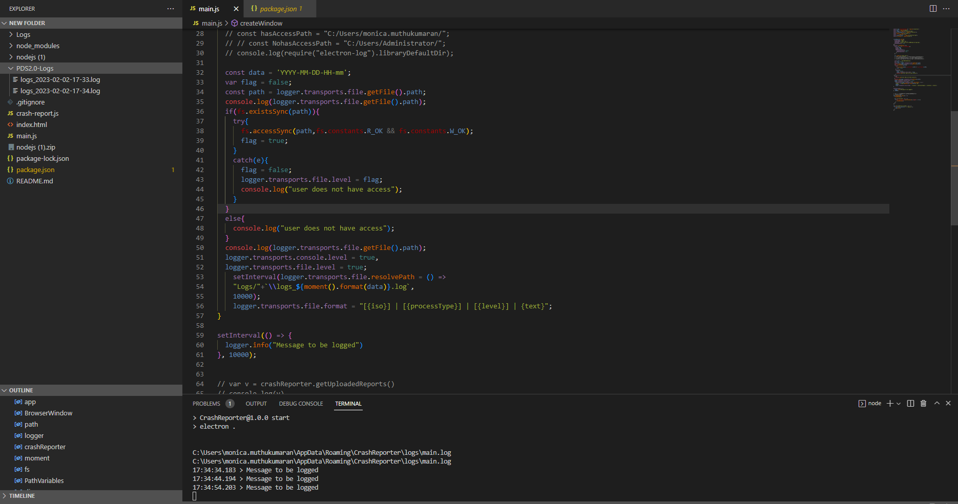The image size is (958, 504).
Task: Open the DEBUG CONSOLE tab
Action: (x=301, y=404)
